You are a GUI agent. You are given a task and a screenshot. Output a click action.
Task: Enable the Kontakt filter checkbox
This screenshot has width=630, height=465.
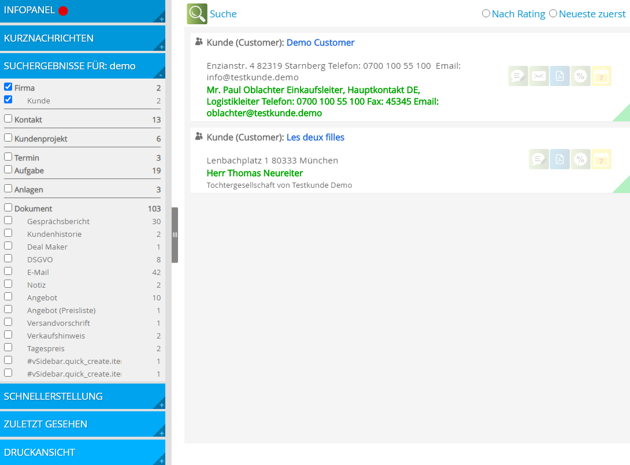pos(8,119)
